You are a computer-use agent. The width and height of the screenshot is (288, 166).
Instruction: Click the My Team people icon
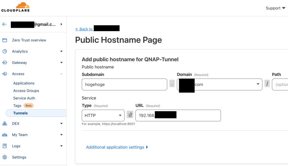tap(4, 135)
